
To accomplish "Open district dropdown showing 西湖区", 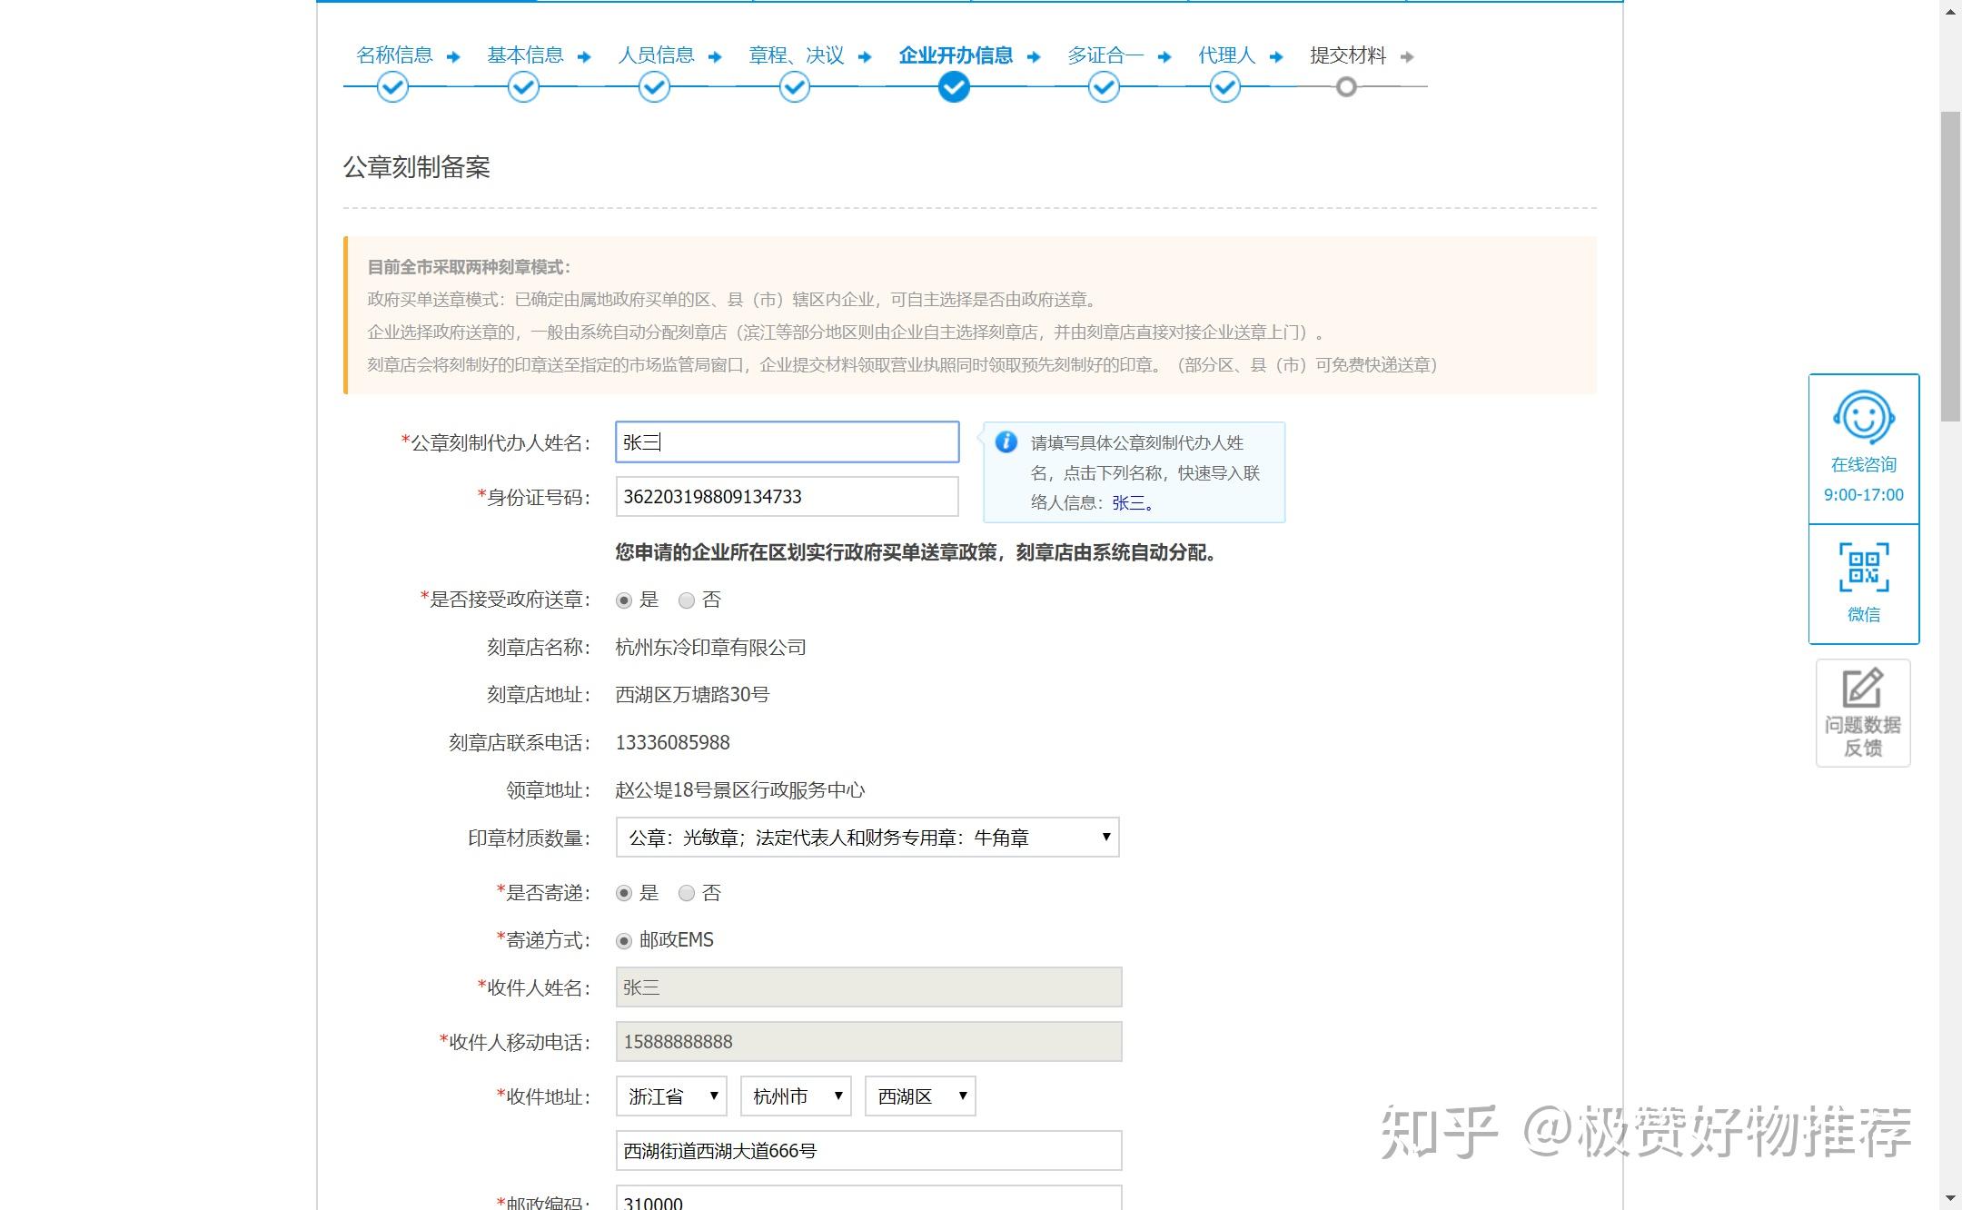I will pos(920,1096).
